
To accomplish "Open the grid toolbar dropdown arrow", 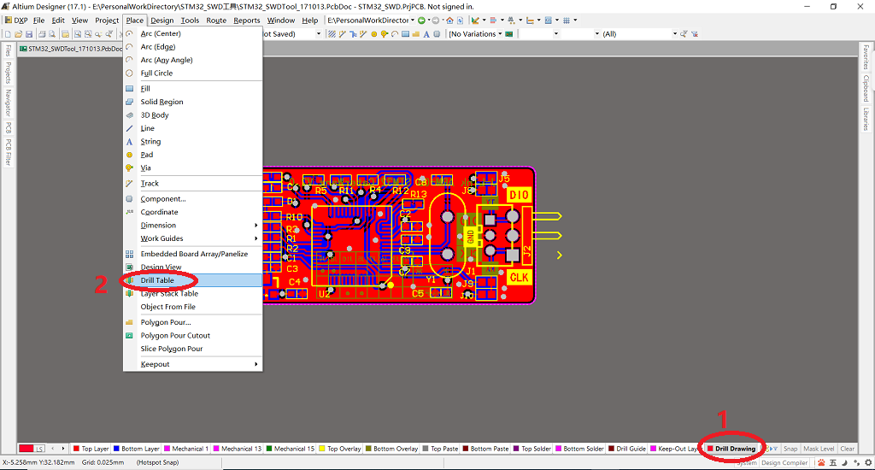I will point(575,21).
